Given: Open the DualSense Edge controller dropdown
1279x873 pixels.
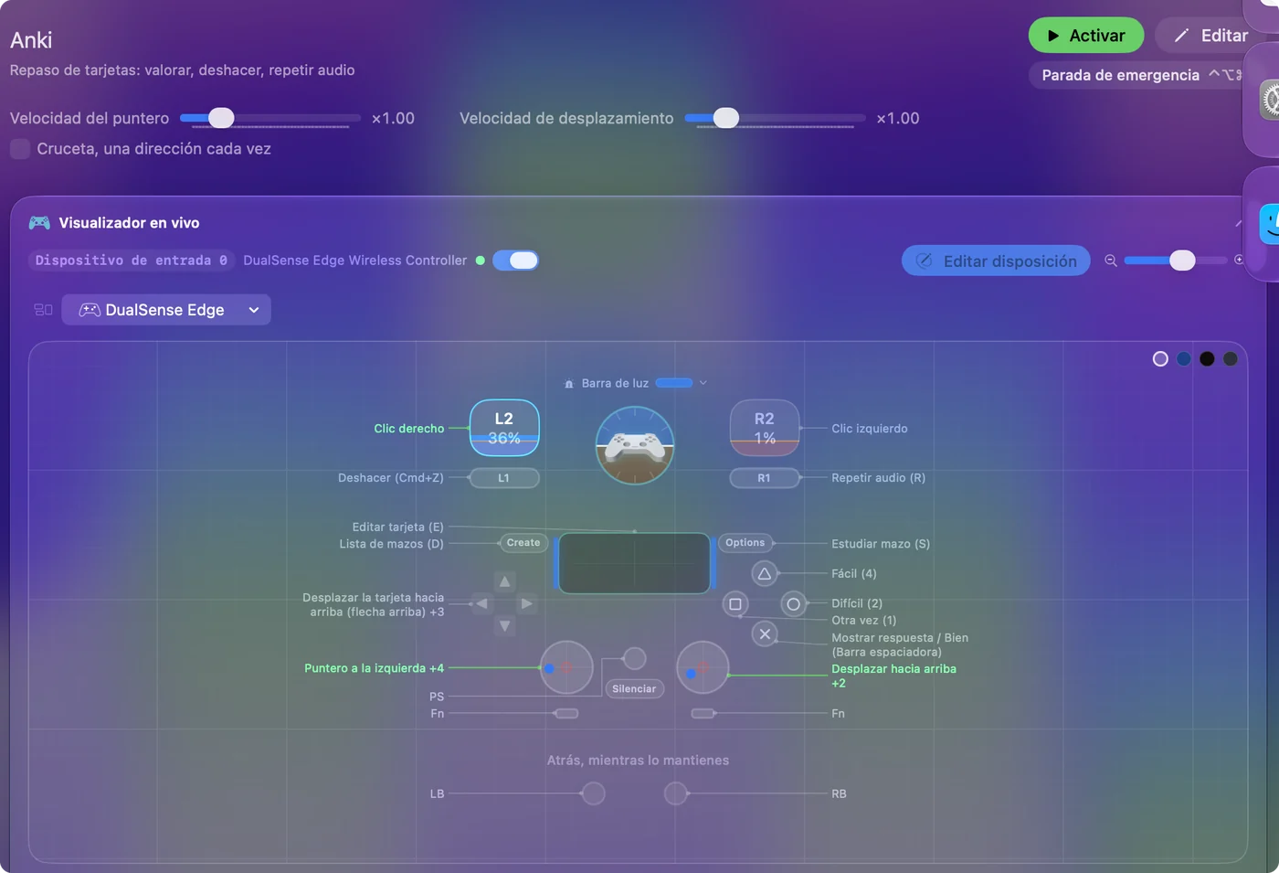Looking at the screenshot, I should click(166, 310).
